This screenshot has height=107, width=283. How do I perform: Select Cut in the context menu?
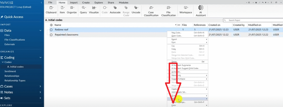pyautogui.click(x=188, y=46)
